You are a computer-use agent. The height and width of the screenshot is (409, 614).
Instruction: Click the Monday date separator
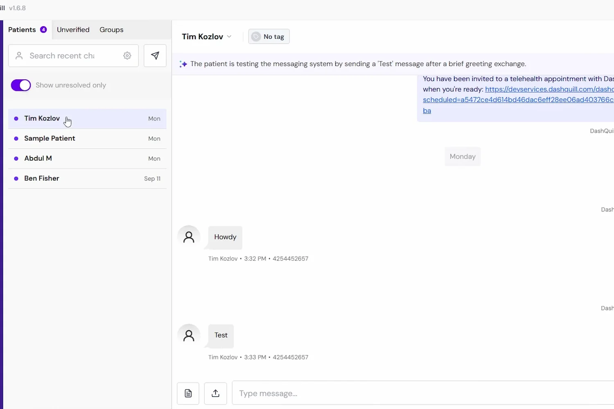click(x=463, y=157)
